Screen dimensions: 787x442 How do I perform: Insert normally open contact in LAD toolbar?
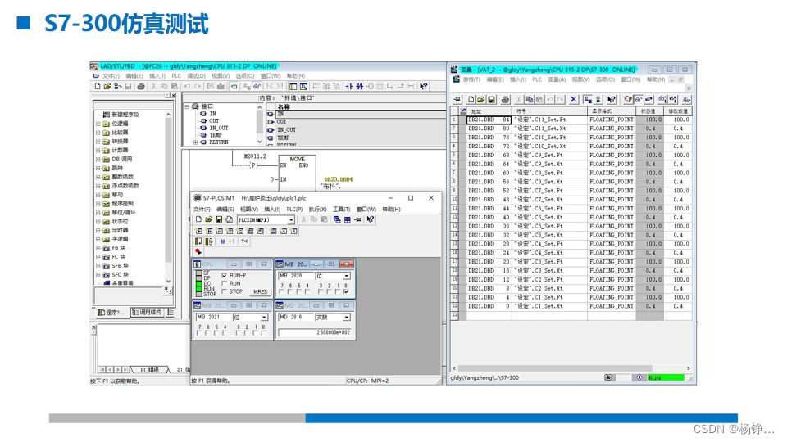click(349, 86)
